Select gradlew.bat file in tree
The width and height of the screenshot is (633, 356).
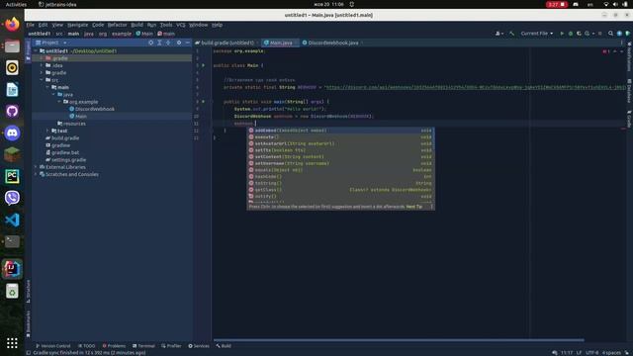[x=62, y=152]
